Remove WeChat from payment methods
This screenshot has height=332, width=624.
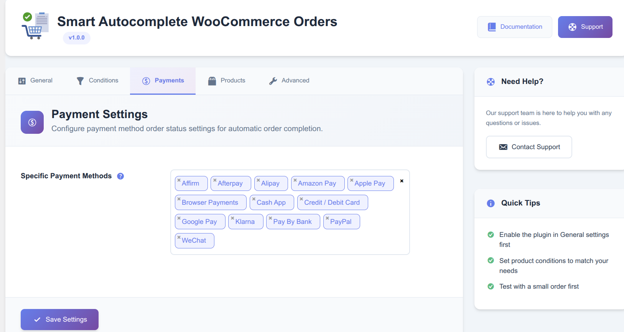(x=179, y=237)
